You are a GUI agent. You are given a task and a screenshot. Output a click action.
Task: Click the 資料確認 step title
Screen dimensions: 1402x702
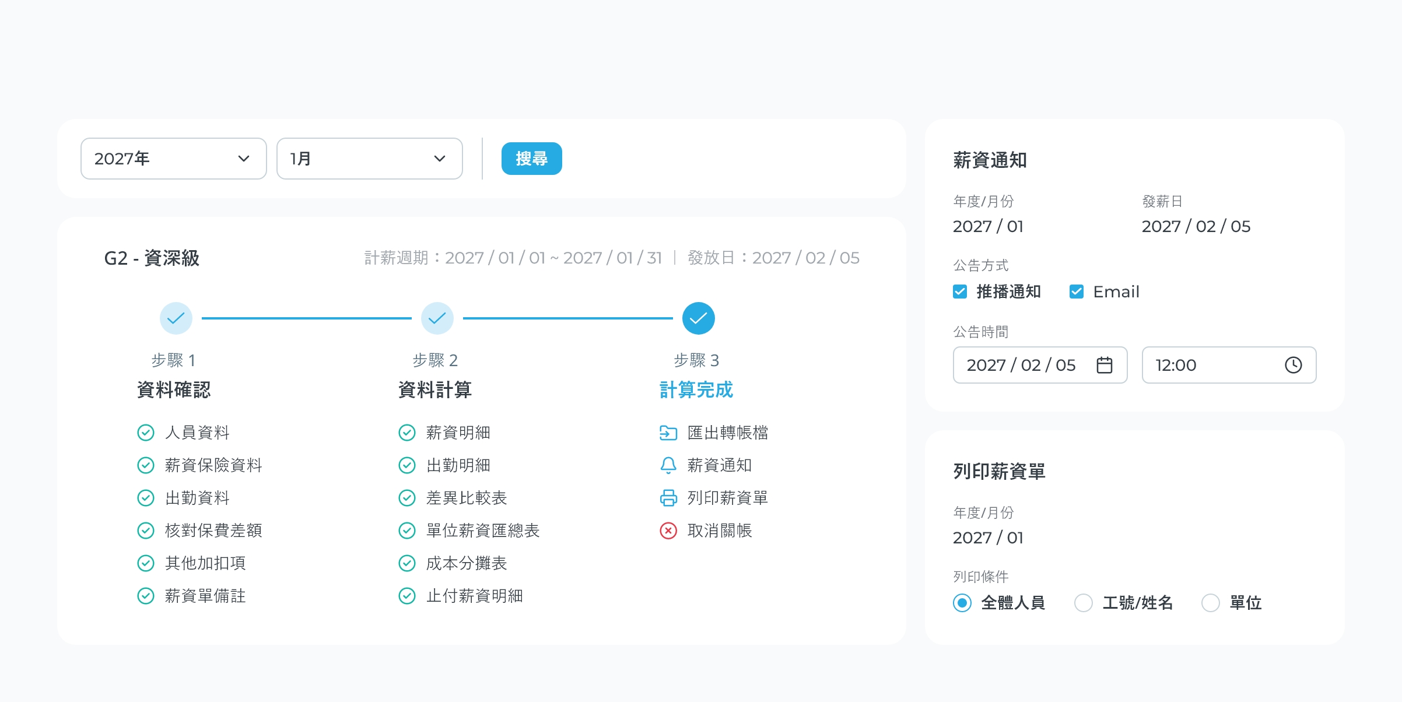click(174, 389)
